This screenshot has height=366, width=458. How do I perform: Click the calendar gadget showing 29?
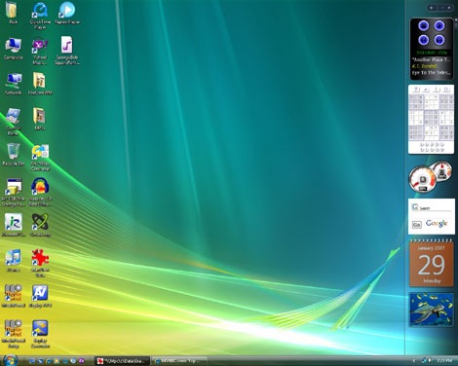coord(432,264)
